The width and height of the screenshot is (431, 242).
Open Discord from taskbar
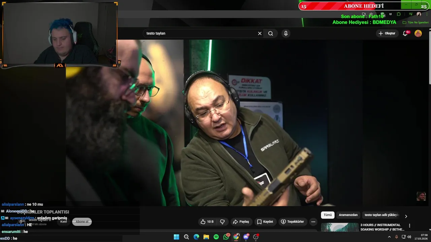click(246, 237)
